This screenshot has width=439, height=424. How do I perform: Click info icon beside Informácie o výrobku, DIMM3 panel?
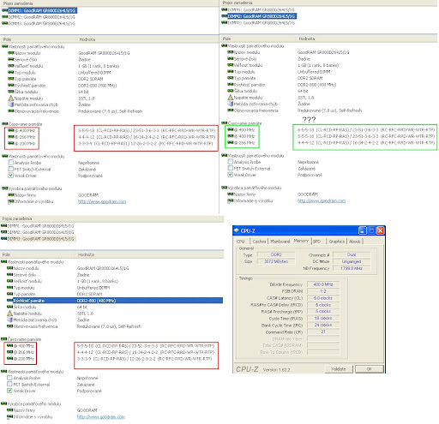click(x=9, y=417)
